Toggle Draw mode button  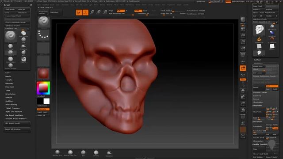point(85,12)
